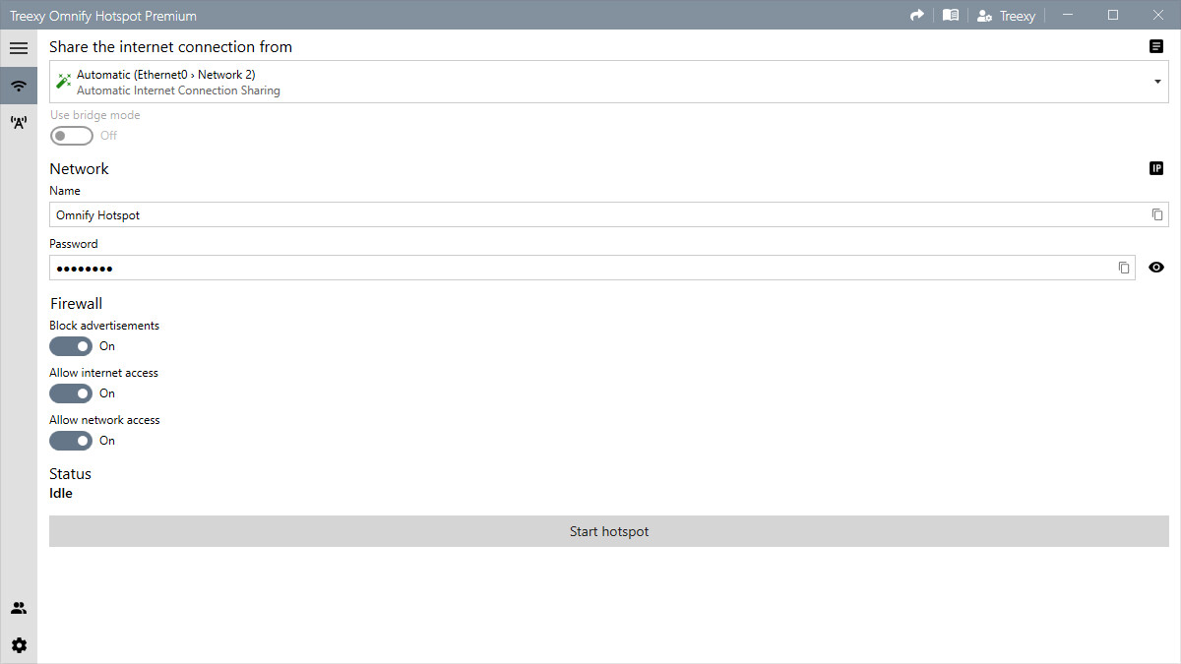The image size is (1181, 664).
Task: Reveal the password with the eye icon
Action: point(1155,267)
